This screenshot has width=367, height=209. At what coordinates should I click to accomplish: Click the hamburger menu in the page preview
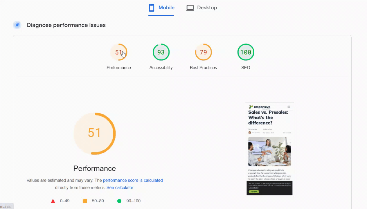(289, 107)
